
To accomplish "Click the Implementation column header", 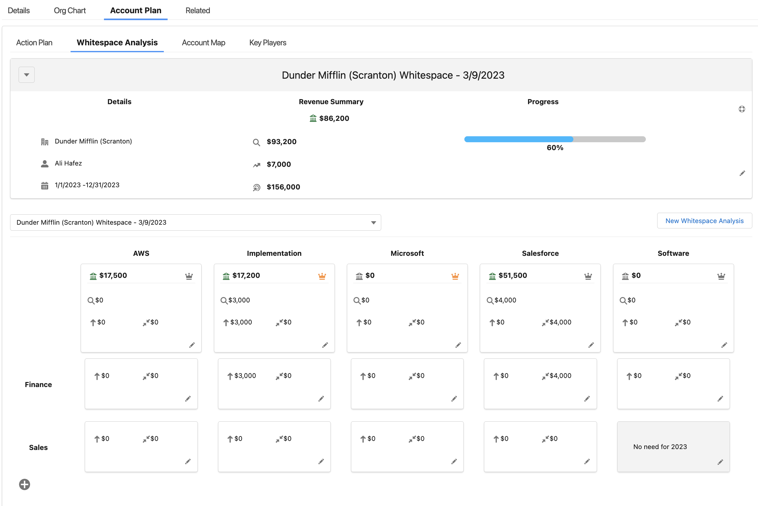I will tap(274, 253).
